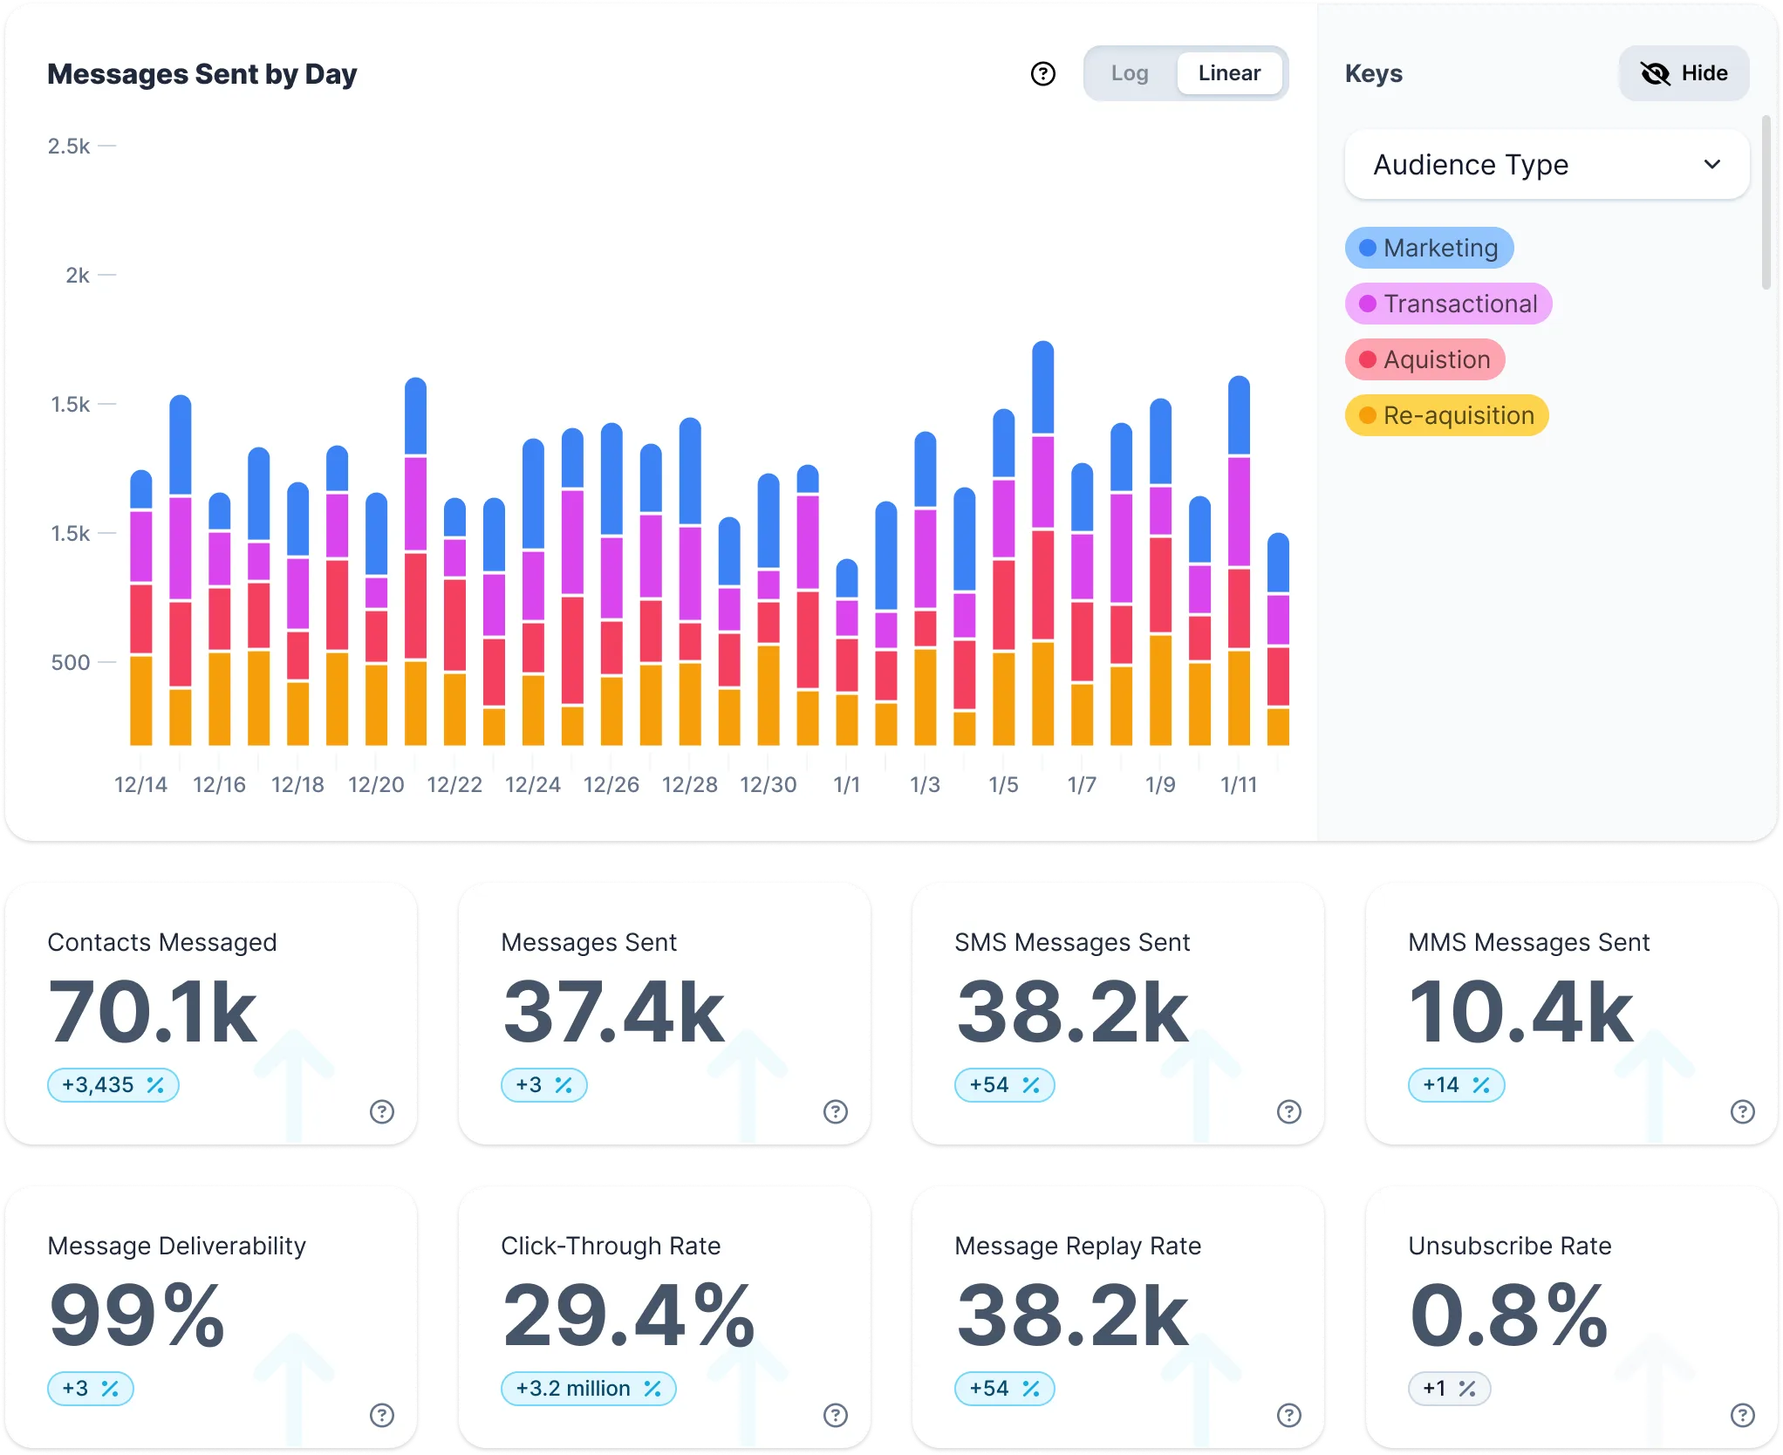Select the Linear scale option

pyautogui.click(x=1228, y=73)
